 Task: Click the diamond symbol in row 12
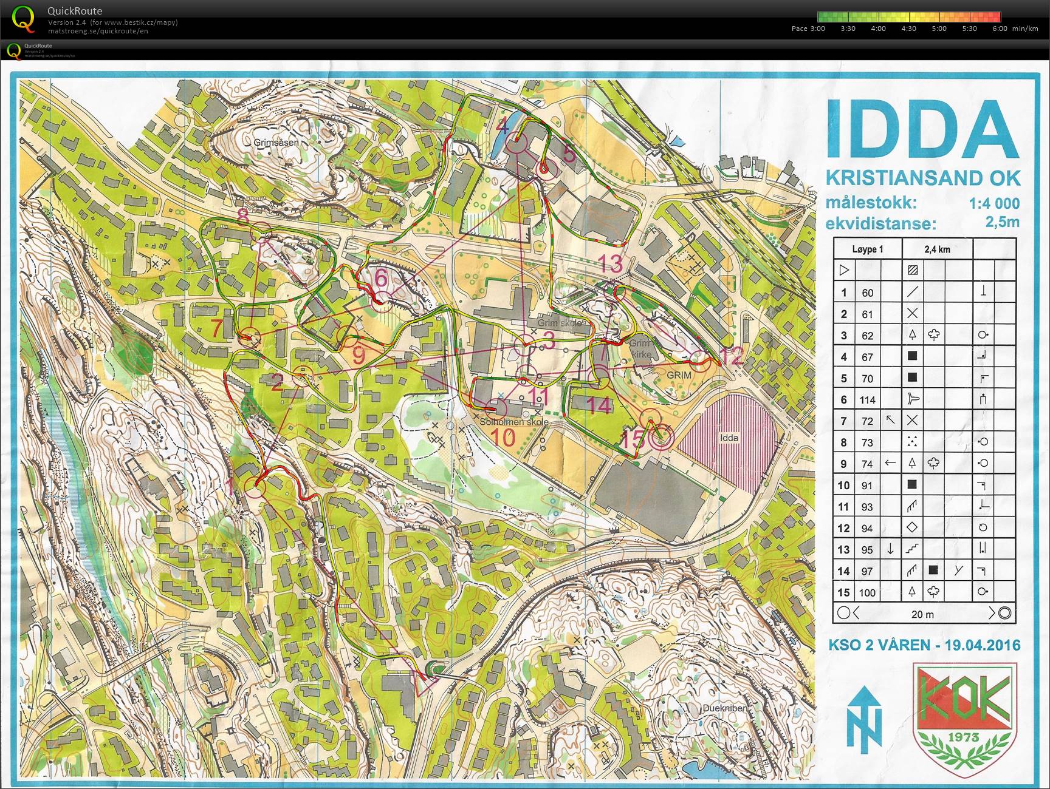(x=912, y=527)
